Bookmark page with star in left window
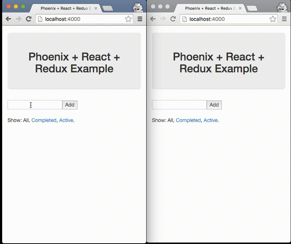 click(128, 19)
